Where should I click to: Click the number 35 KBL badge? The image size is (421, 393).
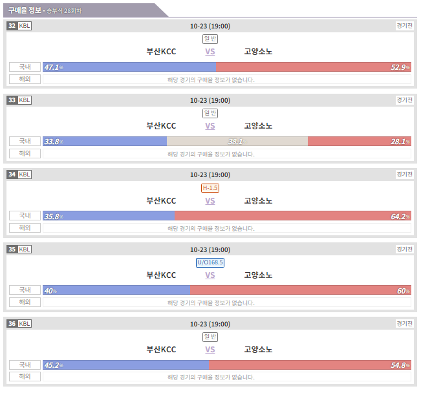tap(19, 249)
